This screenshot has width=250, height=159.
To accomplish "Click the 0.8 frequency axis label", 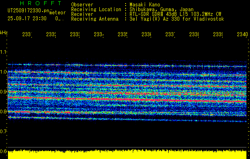I will 3,111.
